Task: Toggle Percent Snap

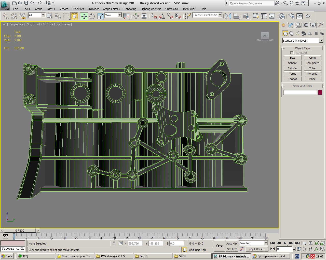Action: coord(170,16)
